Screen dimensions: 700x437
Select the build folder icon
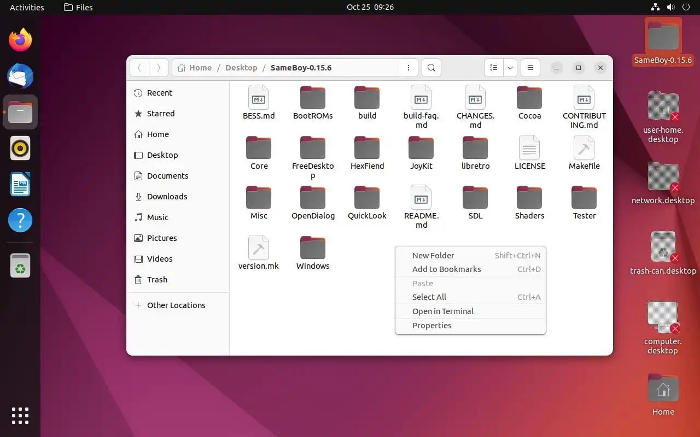click(x=367, y=98)
